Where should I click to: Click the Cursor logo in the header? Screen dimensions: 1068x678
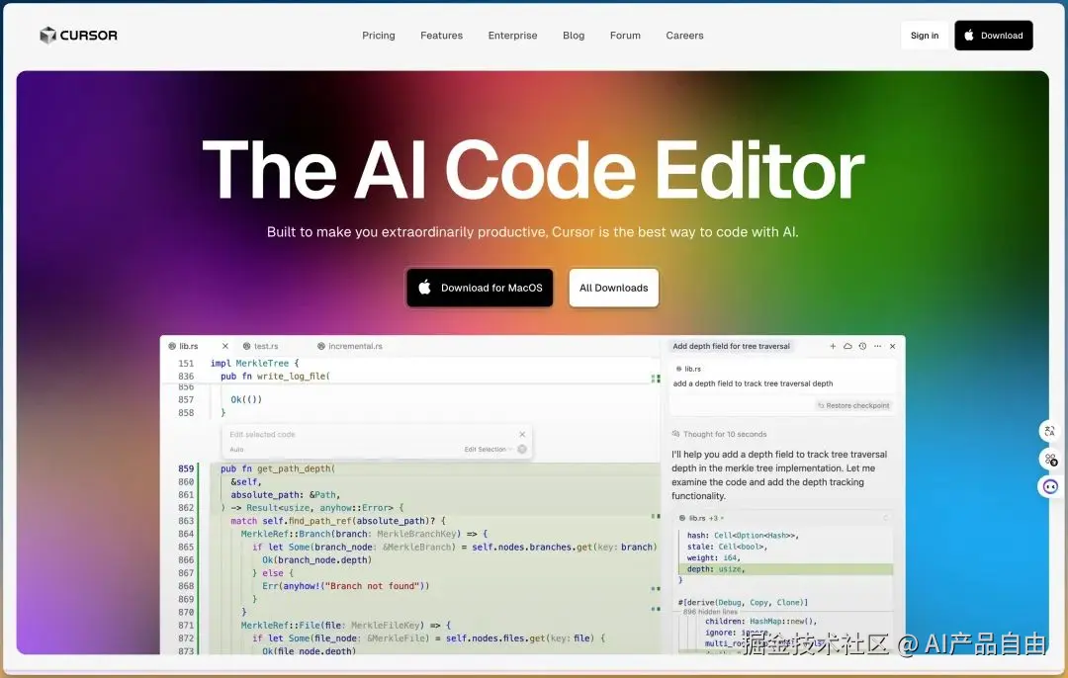coord(78,36)
